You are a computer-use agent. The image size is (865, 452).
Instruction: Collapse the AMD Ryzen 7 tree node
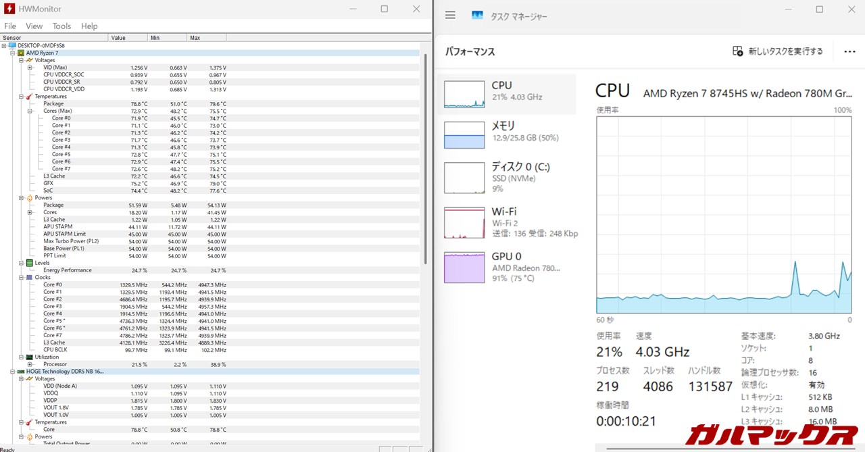coord(13,53)
